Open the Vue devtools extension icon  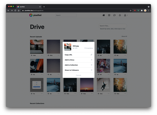tap(138, 11)
